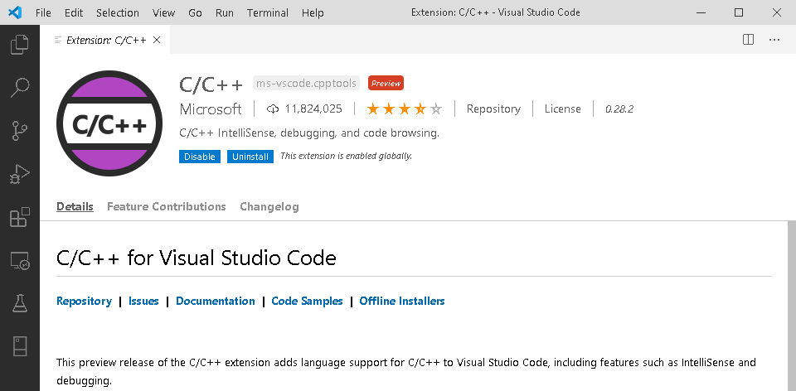This screenshot has height=391, width=796.
Task: Open the Remote Explorer icon
Action: [19, 262]
